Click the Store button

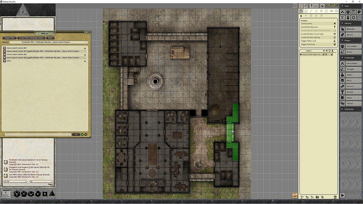(x=50, y=38)
